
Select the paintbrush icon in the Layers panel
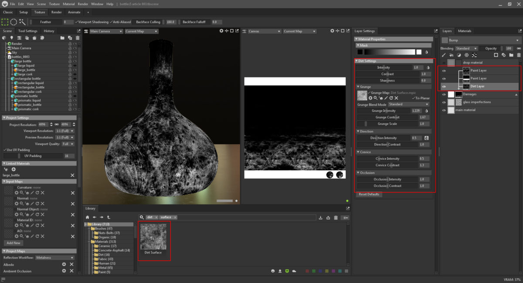click(x=444, y=55)
